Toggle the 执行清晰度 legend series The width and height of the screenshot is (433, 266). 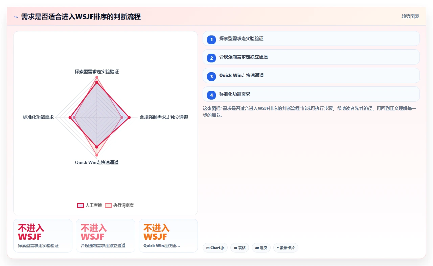click(x=119, y=205)
